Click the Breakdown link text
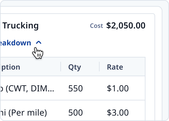The height and width of the screenshot is (121, 169). click(x=16, y=43)
